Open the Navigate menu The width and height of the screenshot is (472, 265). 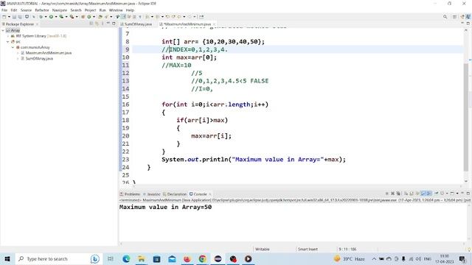coord(60,10)
